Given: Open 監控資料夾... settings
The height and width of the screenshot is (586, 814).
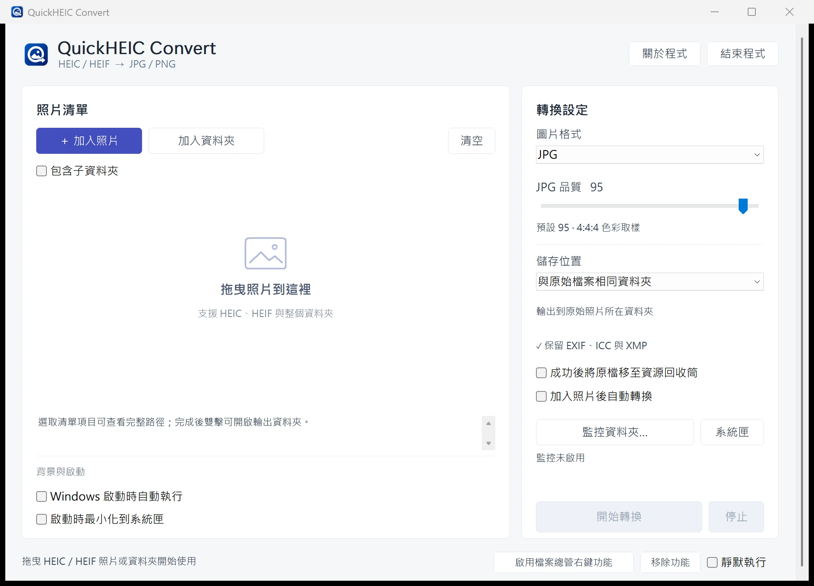Looking at the screenshot, I should point(615,432).
